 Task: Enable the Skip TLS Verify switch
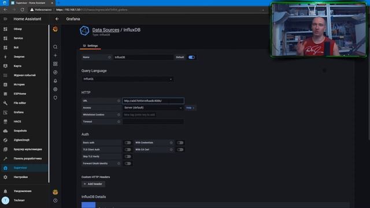[x=128, y=157]
